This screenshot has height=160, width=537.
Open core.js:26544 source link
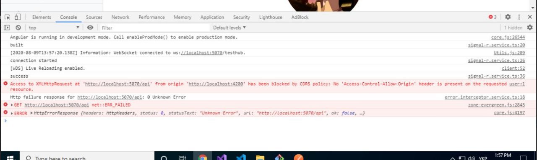pos(508,37)
